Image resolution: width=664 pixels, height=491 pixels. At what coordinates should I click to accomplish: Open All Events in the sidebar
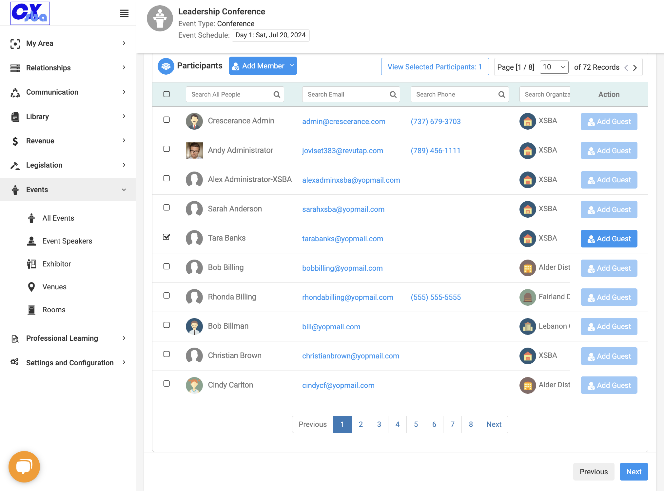(58, 218)
